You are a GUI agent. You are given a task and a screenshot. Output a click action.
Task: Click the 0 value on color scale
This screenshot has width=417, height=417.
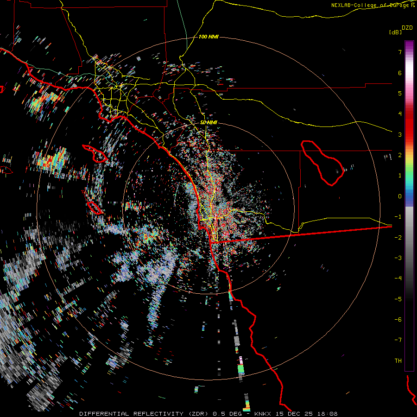pyautogui.click(x=400, y=196)
